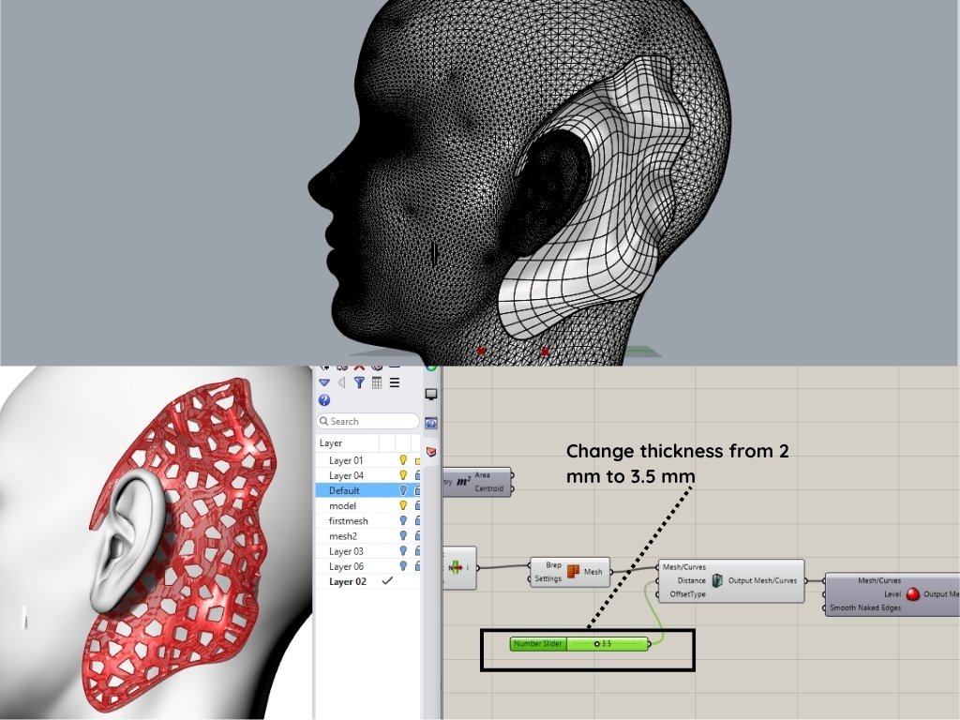Screen dimensions: 960x720
Task: Click the red sphere Level component icon
Action: click(912, 594)
